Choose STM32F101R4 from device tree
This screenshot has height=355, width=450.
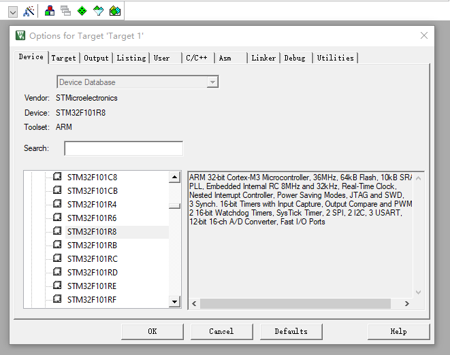coord(92,205)
